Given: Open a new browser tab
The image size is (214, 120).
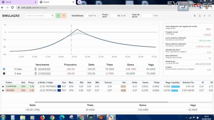Looking at the screenshot, I should (79, 2).
